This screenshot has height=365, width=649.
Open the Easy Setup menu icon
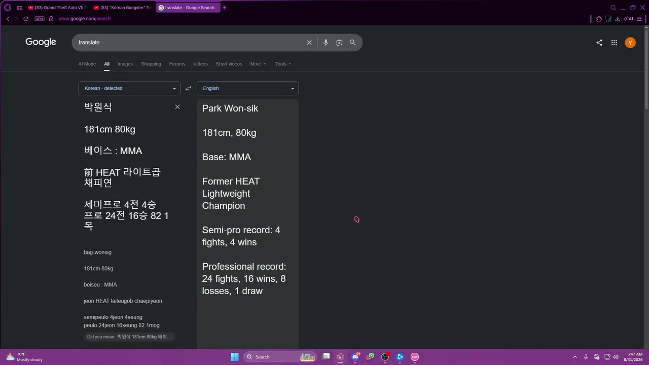pos(639,19)
